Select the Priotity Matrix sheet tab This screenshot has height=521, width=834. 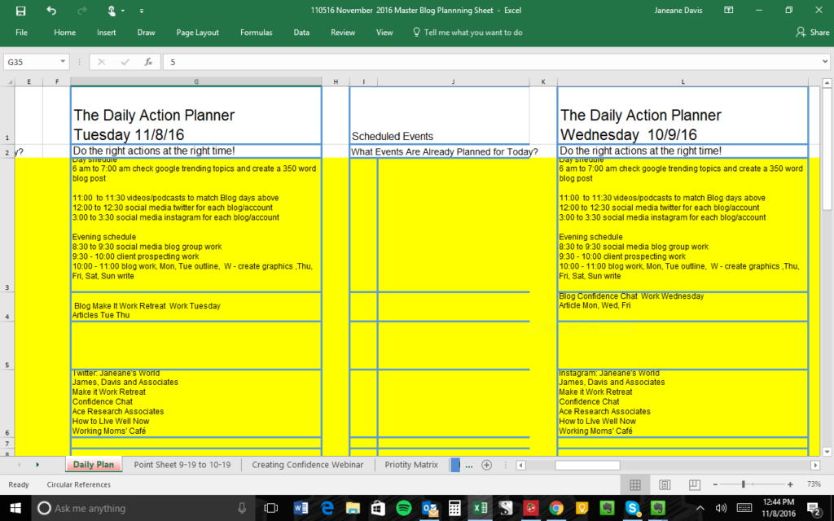411,464
